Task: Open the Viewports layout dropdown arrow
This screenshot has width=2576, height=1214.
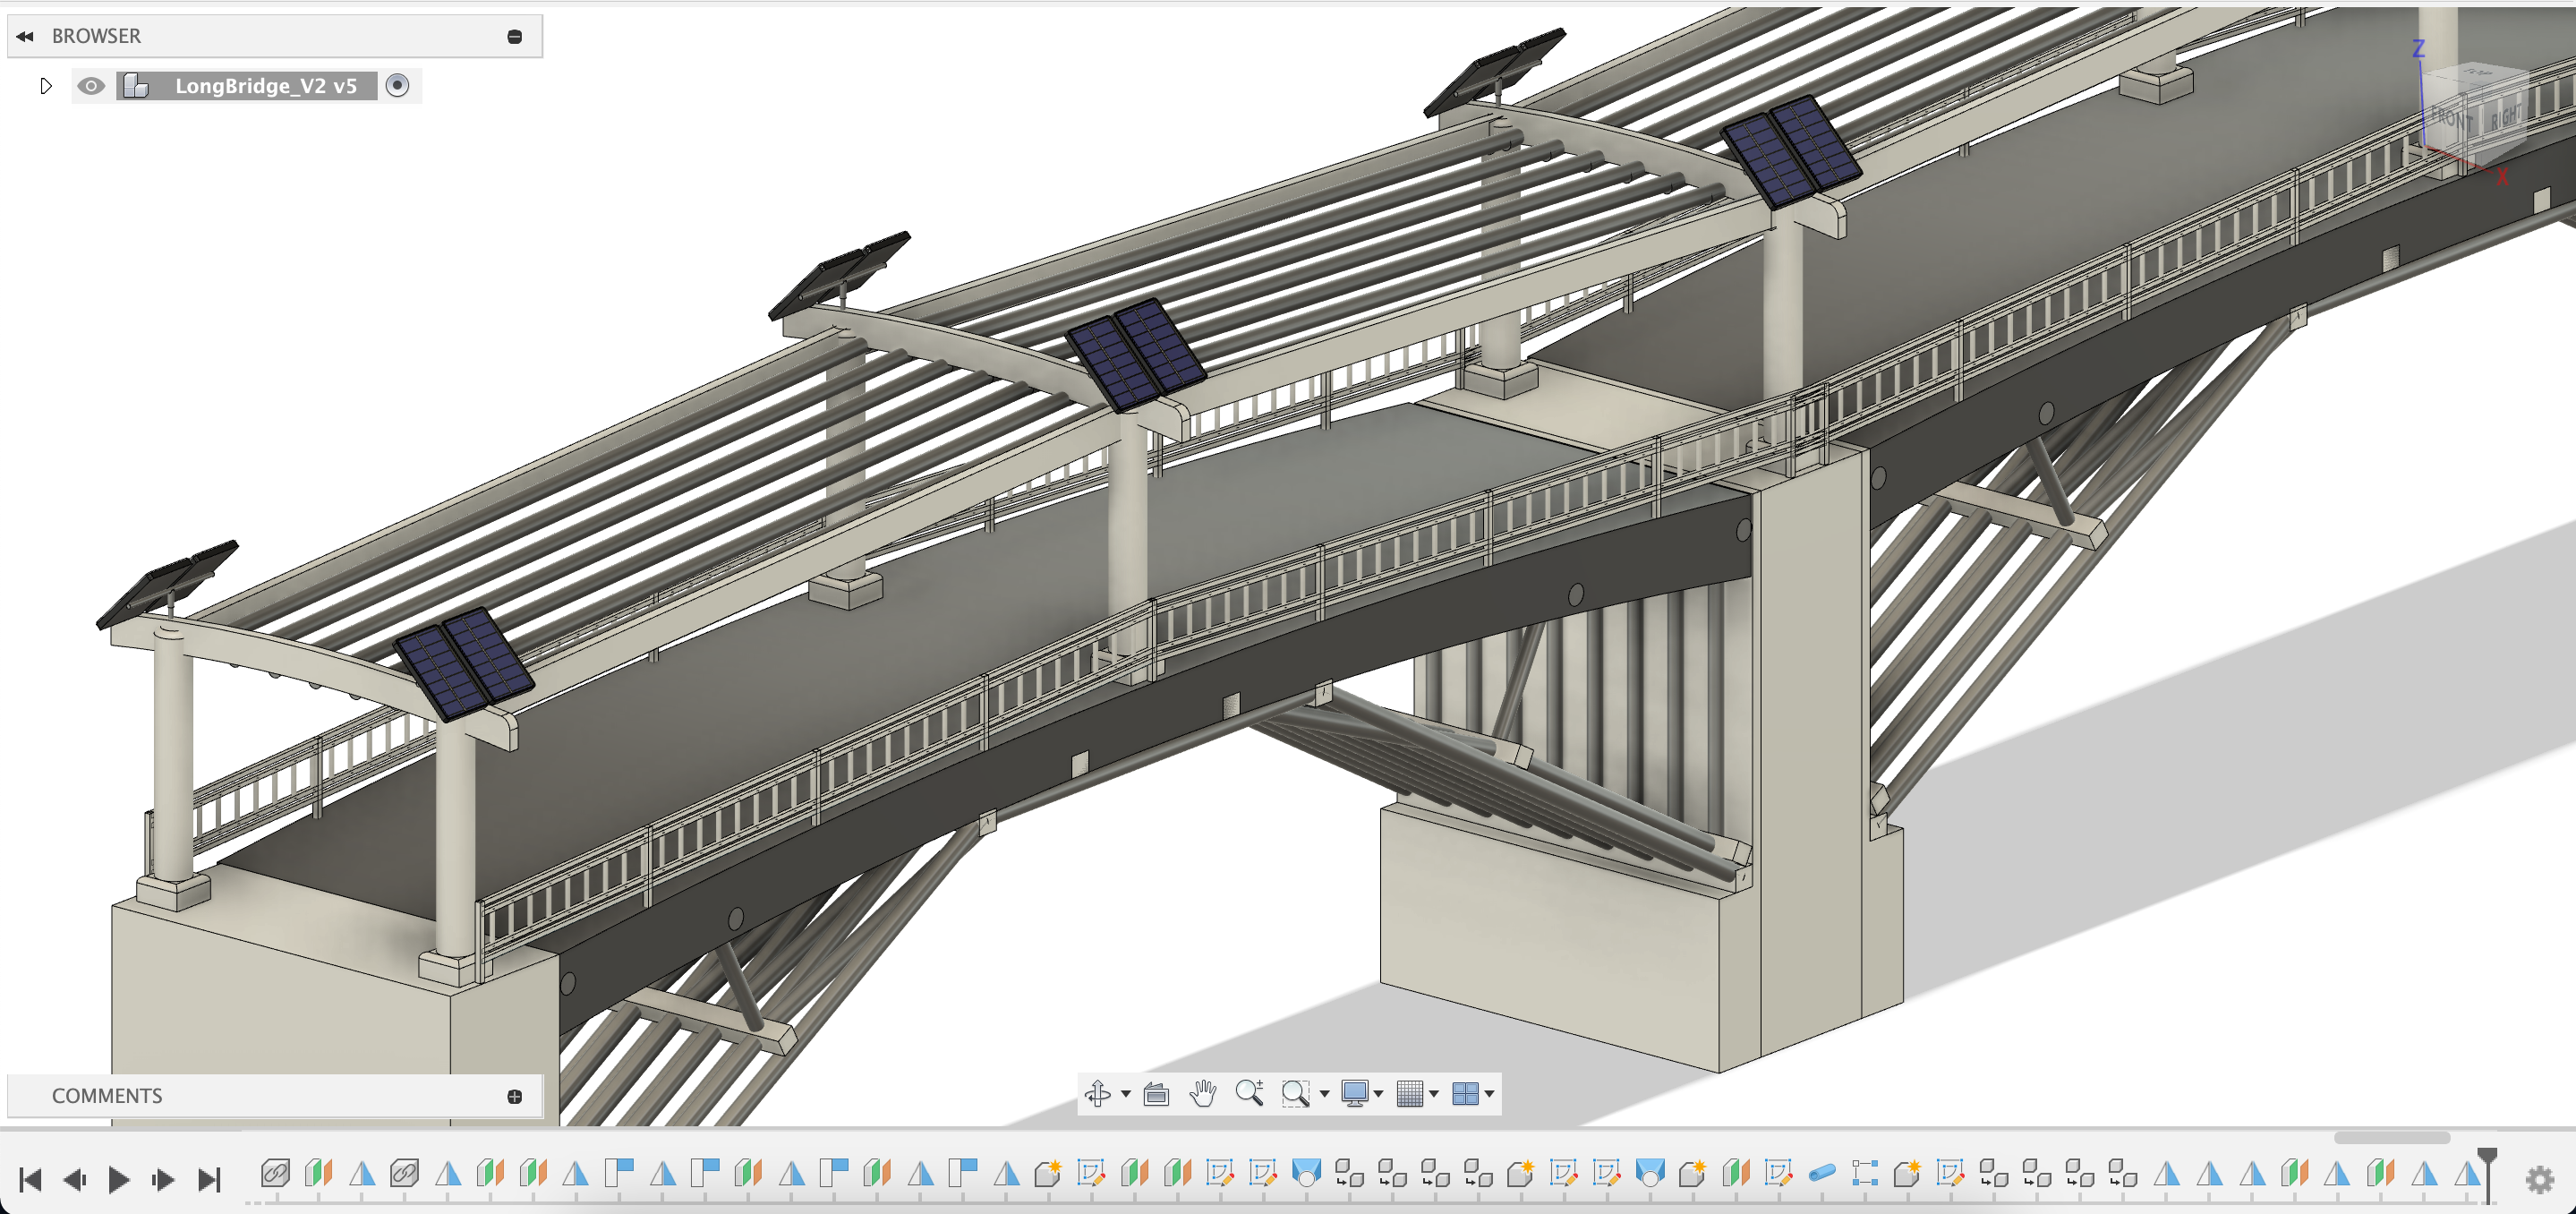Action: [x=1490, y=1093]
